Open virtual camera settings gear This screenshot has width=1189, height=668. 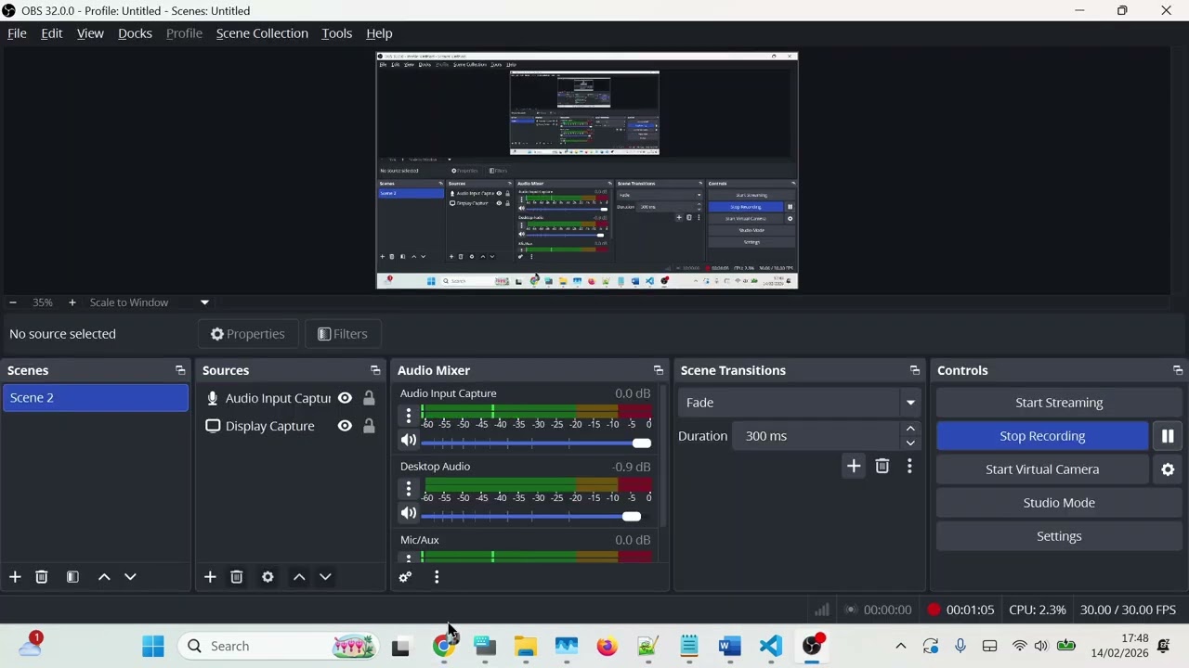[1168, 469]
